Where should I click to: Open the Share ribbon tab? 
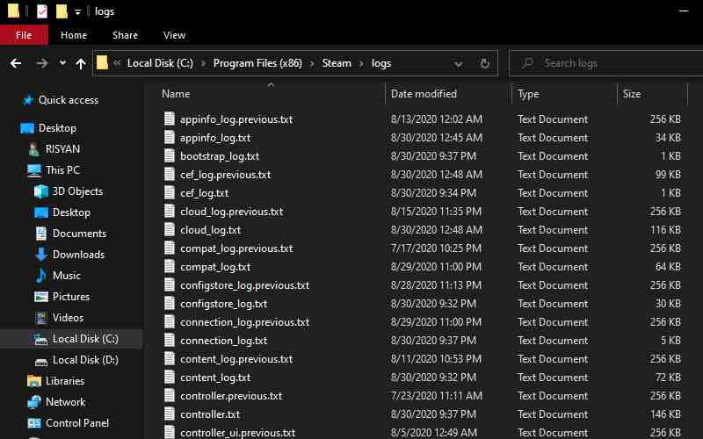pos(125,35)
